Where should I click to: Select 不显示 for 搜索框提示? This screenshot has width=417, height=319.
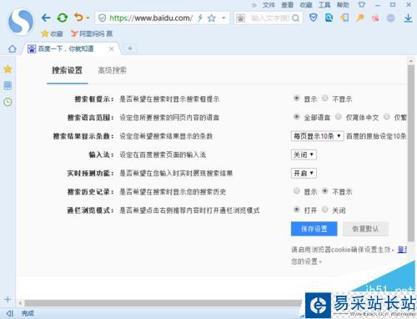tap(325, 99)
